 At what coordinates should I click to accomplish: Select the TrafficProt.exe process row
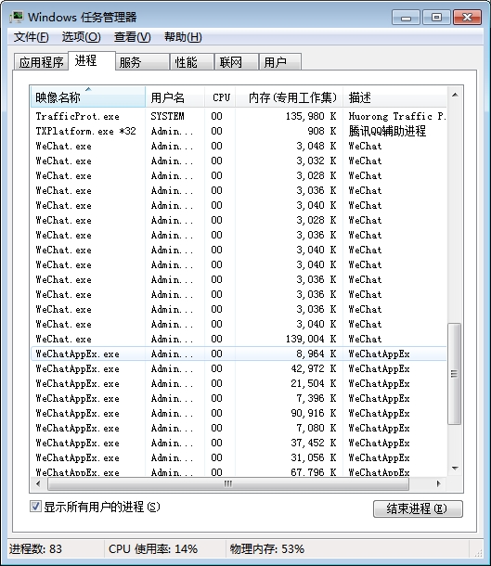click(239, 116)
